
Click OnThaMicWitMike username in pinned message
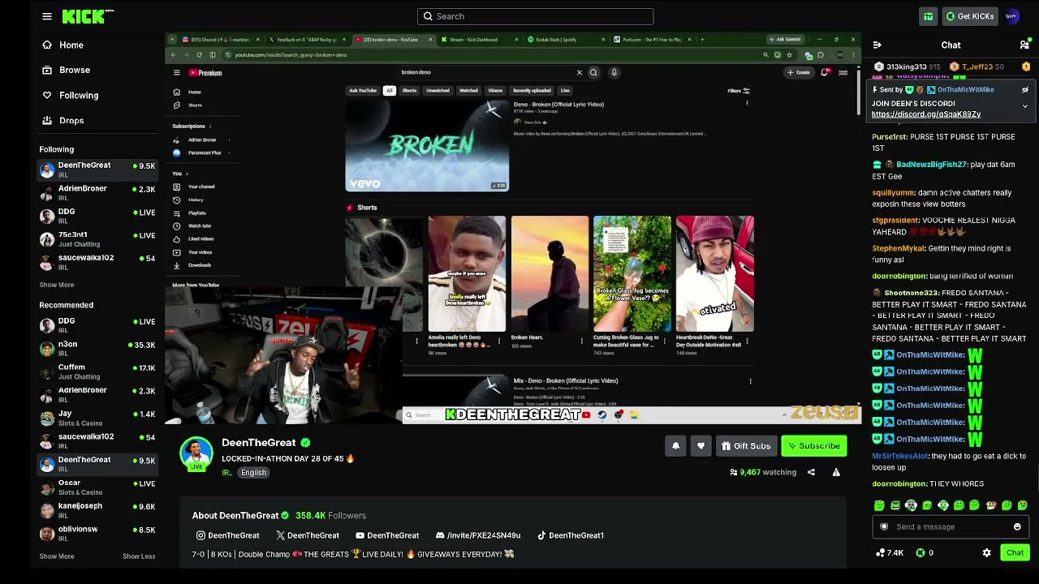[966, 90]
